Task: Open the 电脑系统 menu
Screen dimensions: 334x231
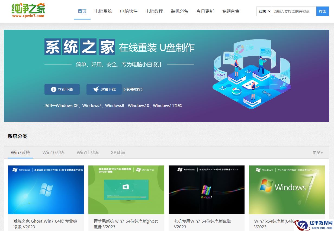Action: (103, 11)
